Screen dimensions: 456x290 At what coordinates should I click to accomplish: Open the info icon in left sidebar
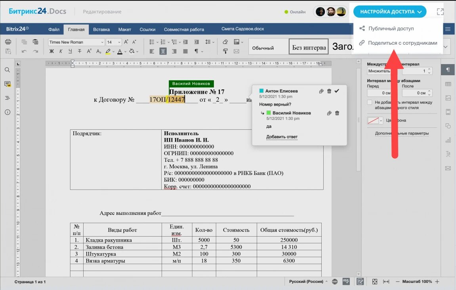pos(7,112)
